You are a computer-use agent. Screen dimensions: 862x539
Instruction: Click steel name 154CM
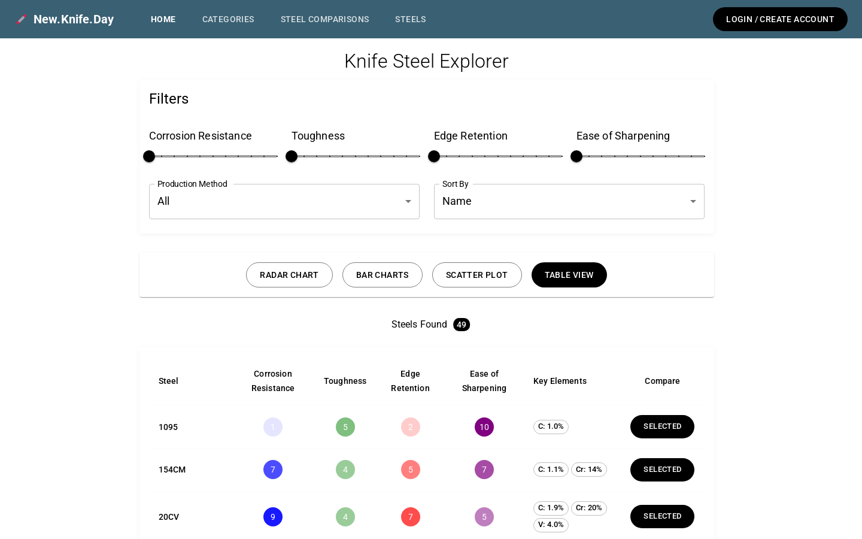point(172,470)
